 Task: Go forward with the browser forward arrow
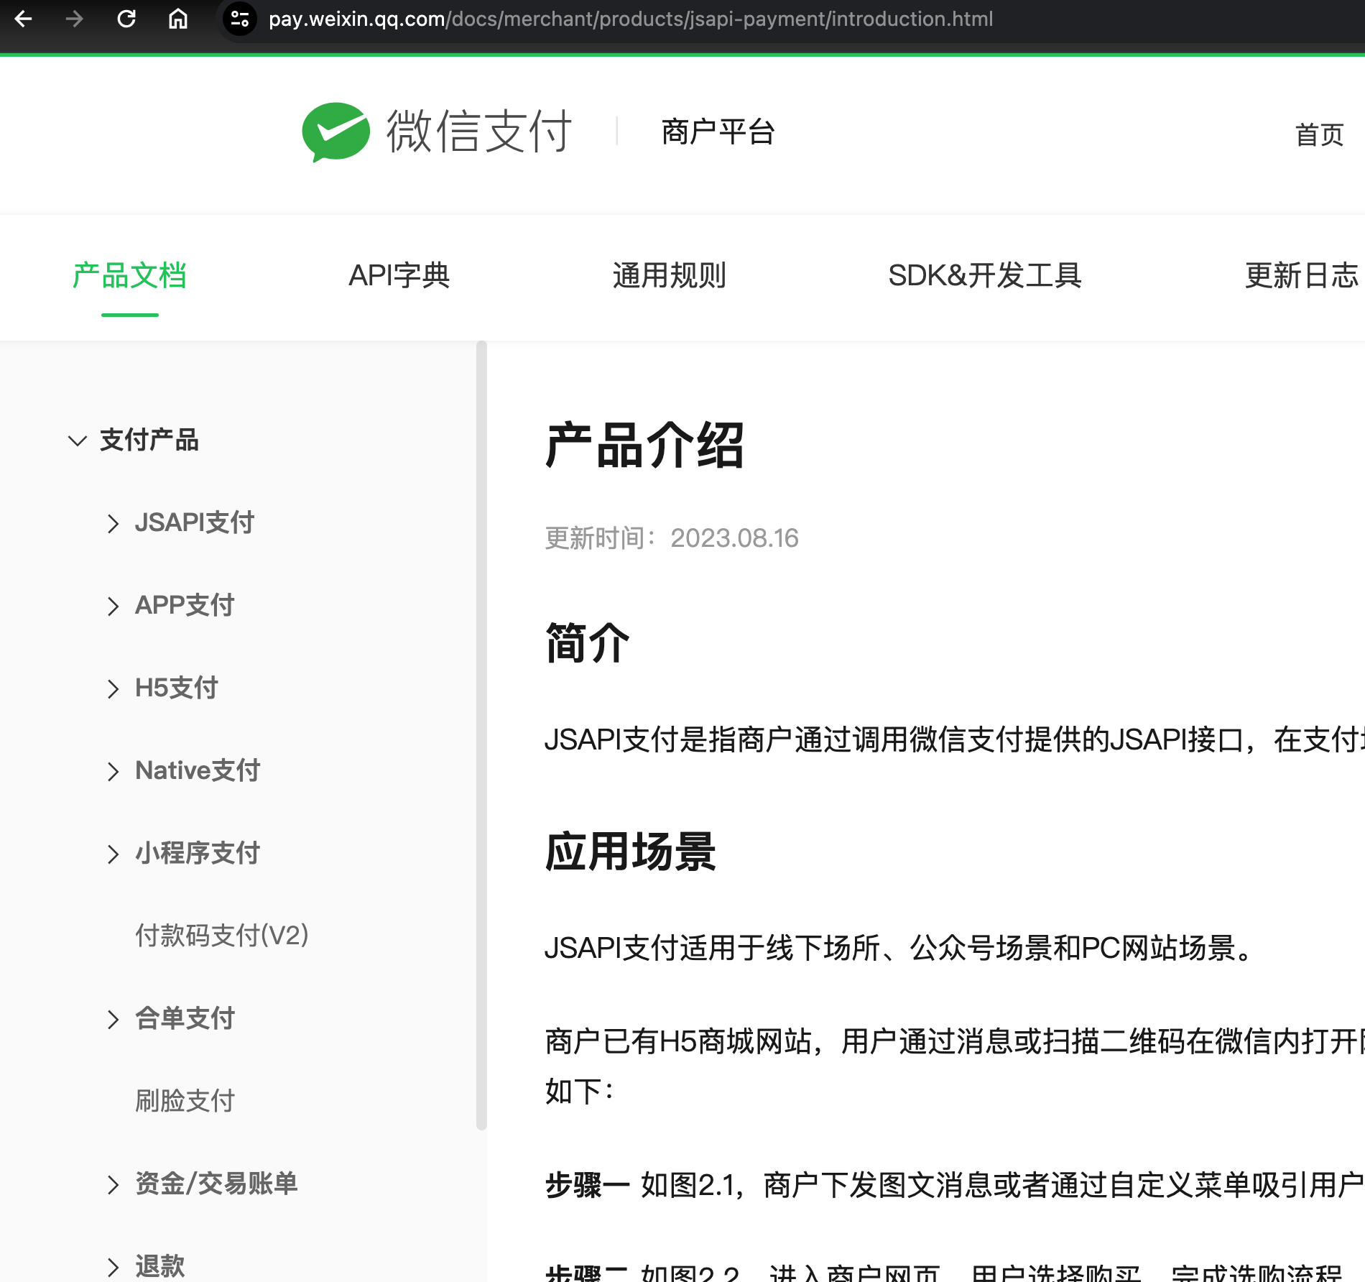[x=74, y=19]
